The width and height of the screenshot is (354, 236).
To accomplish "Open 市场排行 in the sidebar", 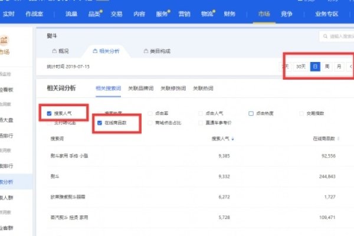I will 6,136.
